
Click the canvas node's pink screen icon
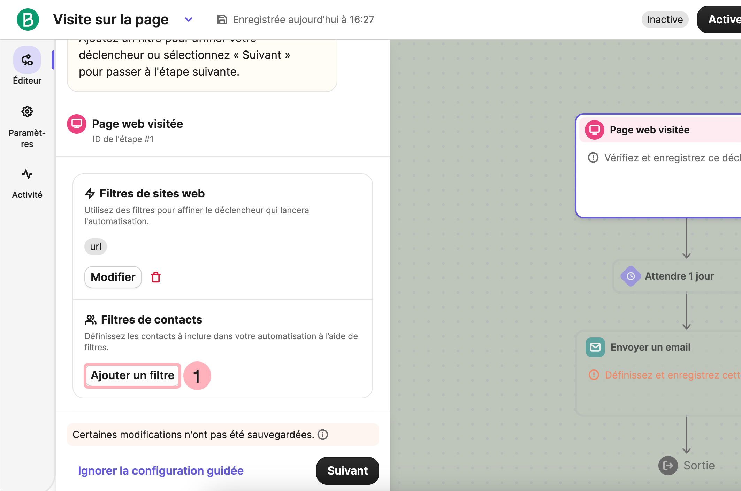(595, 130)
